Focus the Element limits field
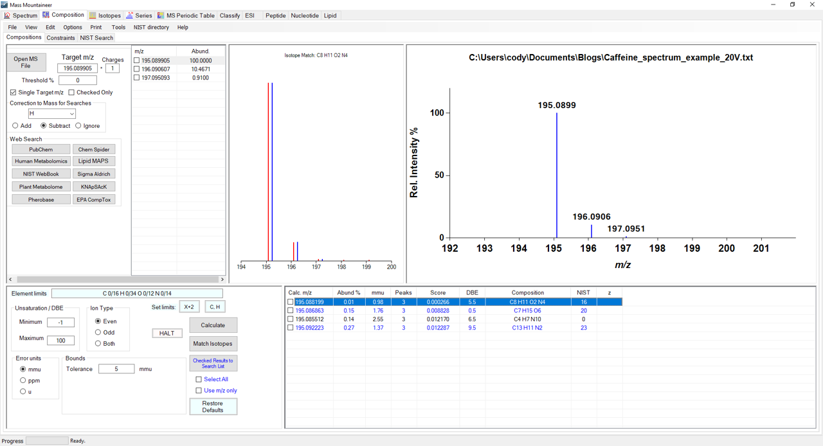This screenshot has height=446, width=823. tap(137, 294)
